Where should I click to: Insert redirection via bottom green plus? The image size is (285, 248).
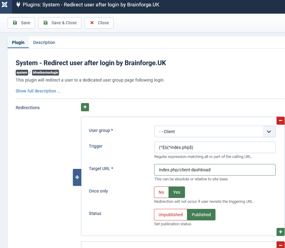click(x=280, y=232)
